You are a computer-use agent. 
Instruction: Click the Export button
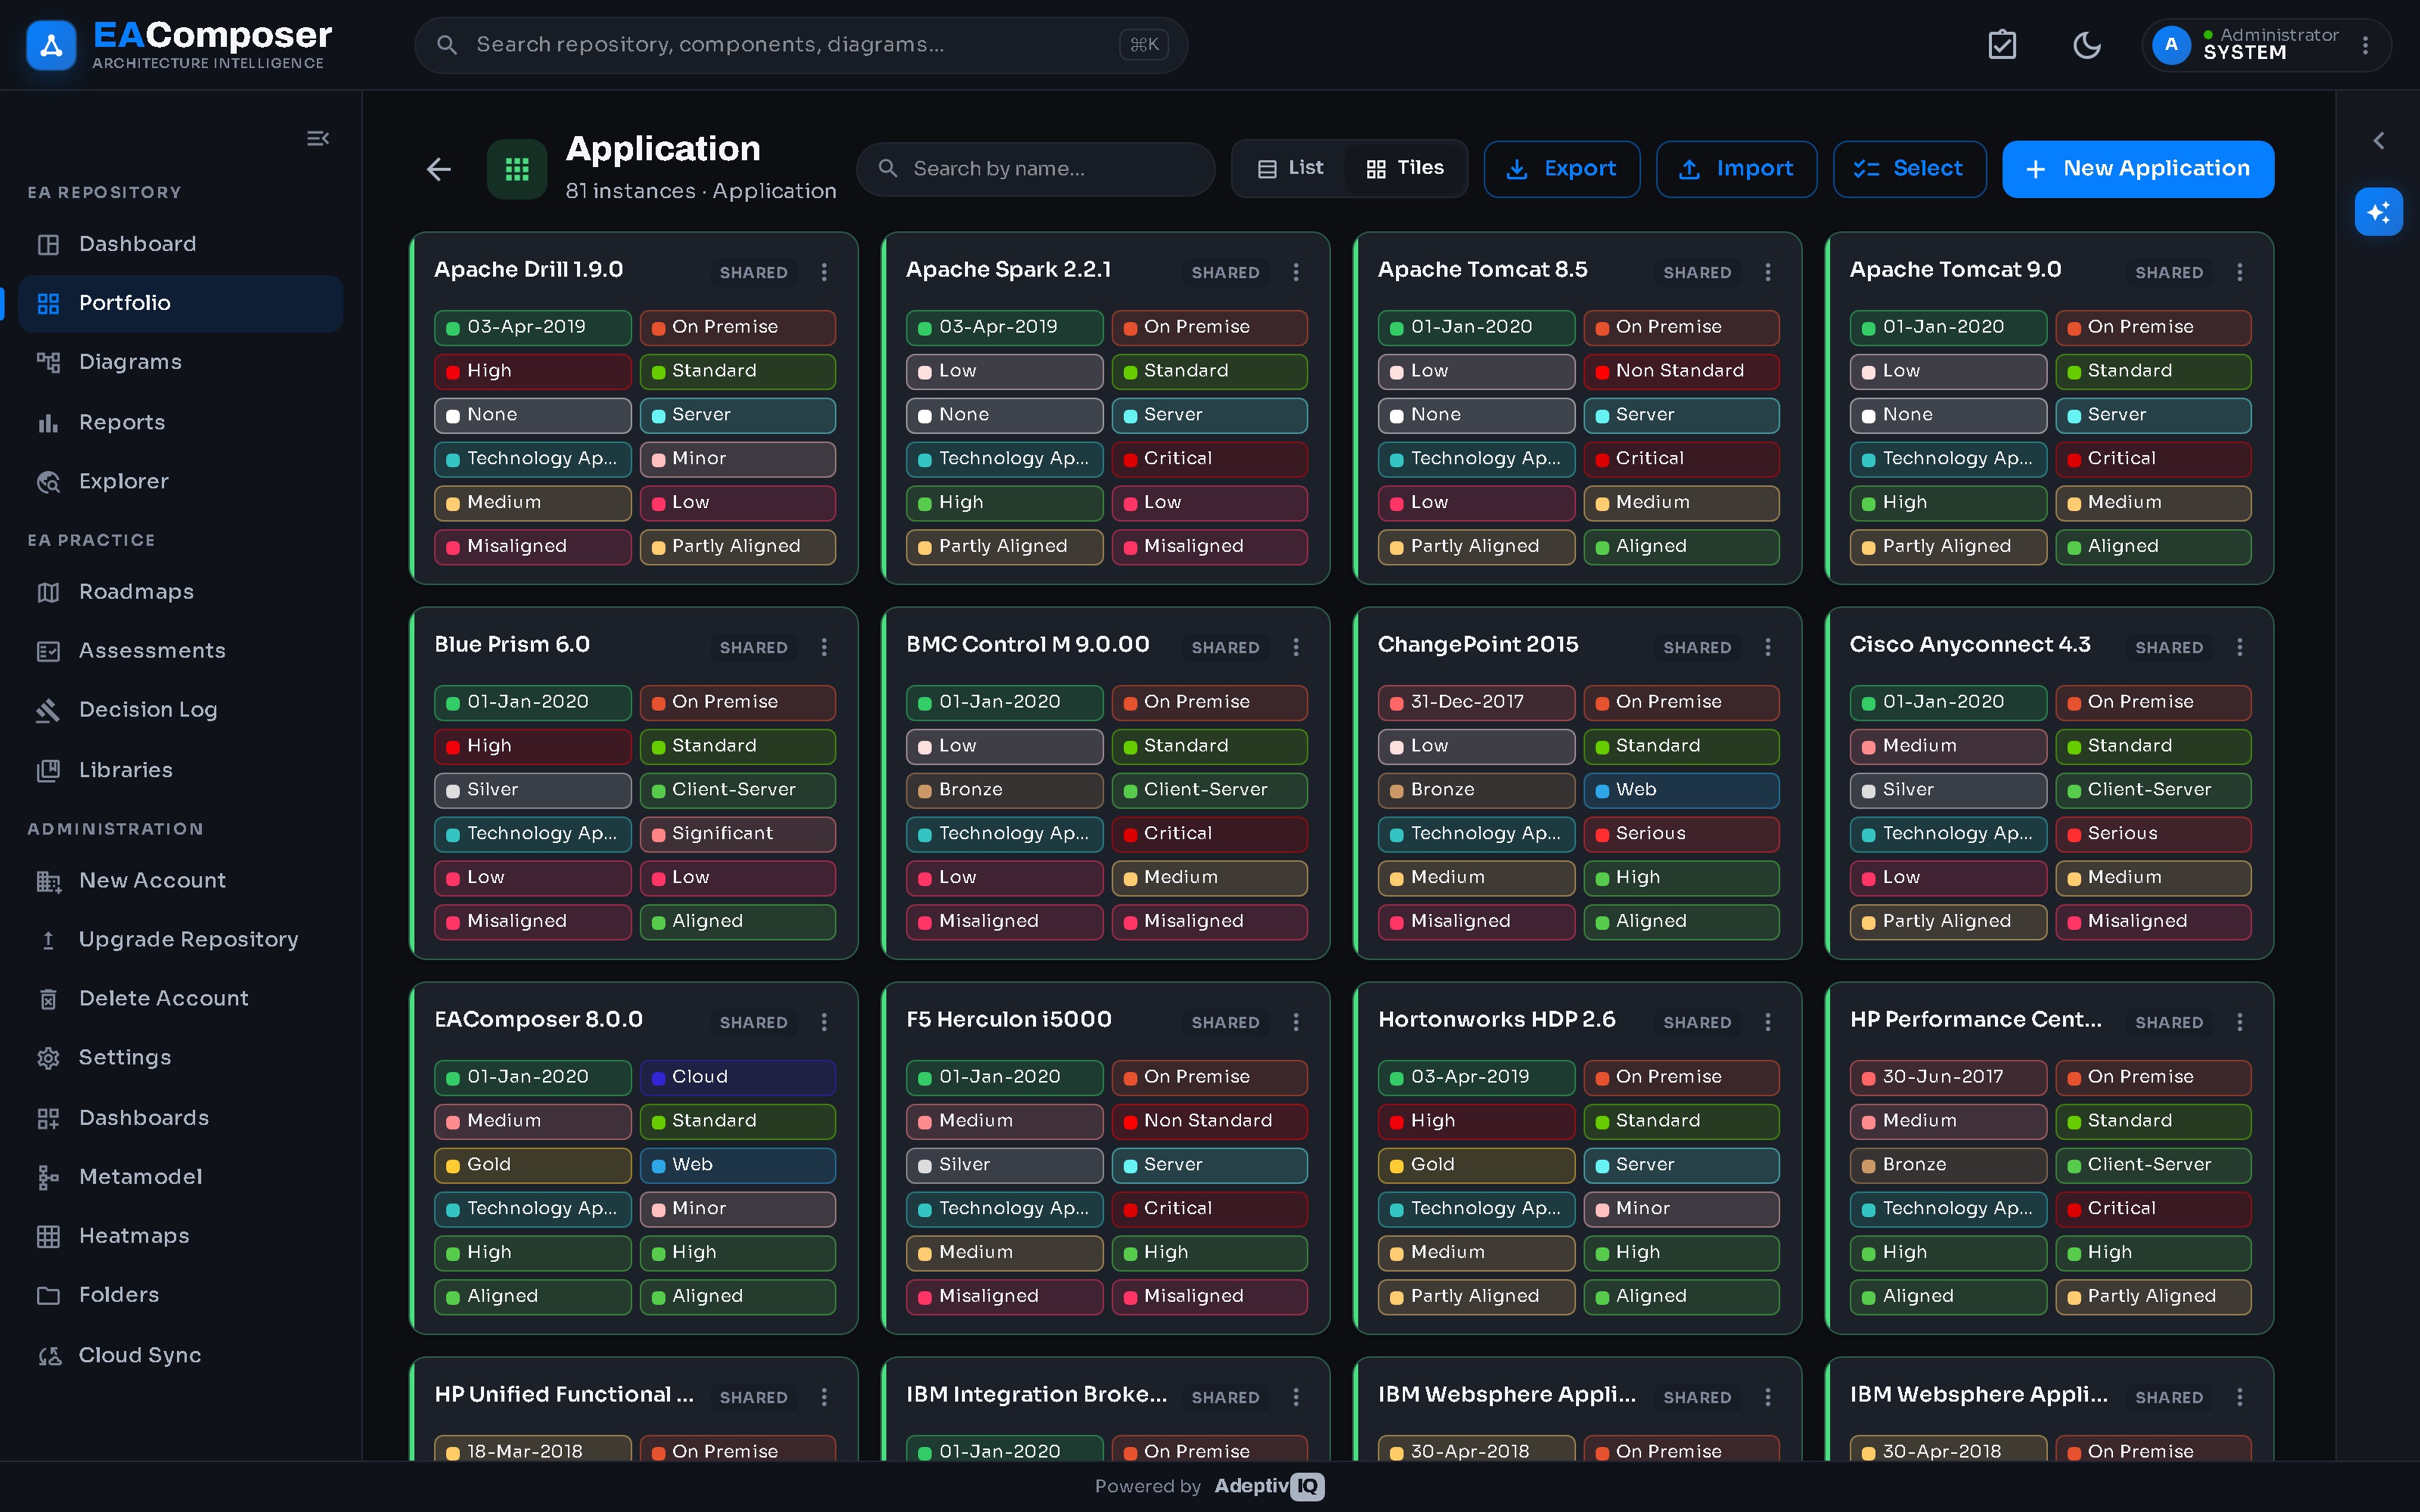[1562, 169]
